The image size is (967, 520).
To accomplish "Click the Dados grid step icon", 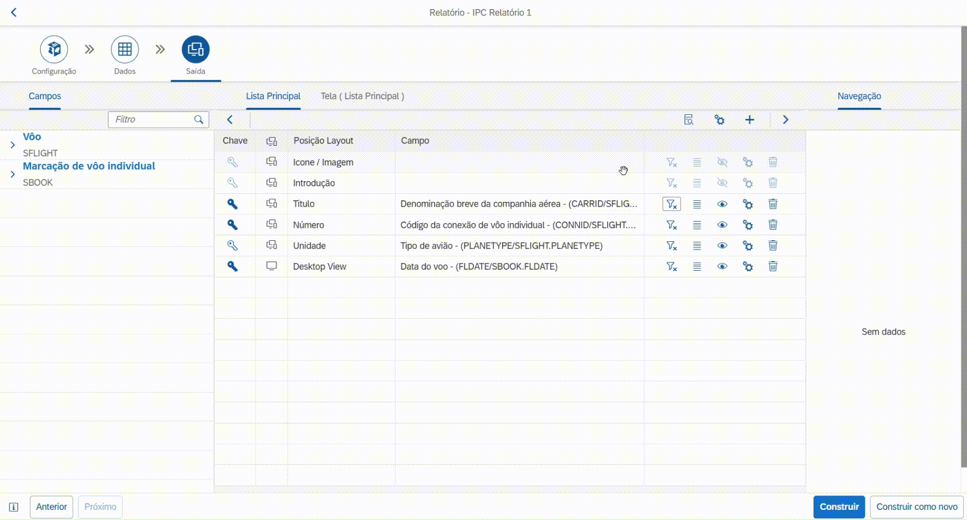I will click(x=124, y=50).
